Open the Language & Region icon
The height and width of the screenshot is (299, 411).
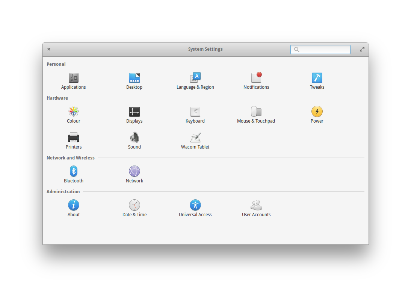pyautogui.click(x=195, y=77)
